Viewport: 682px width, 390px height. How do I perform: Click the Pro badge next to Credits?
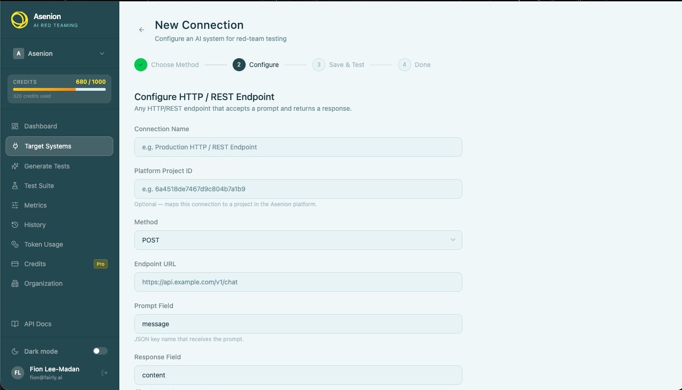pyautogui.click(x=101, y=264)
